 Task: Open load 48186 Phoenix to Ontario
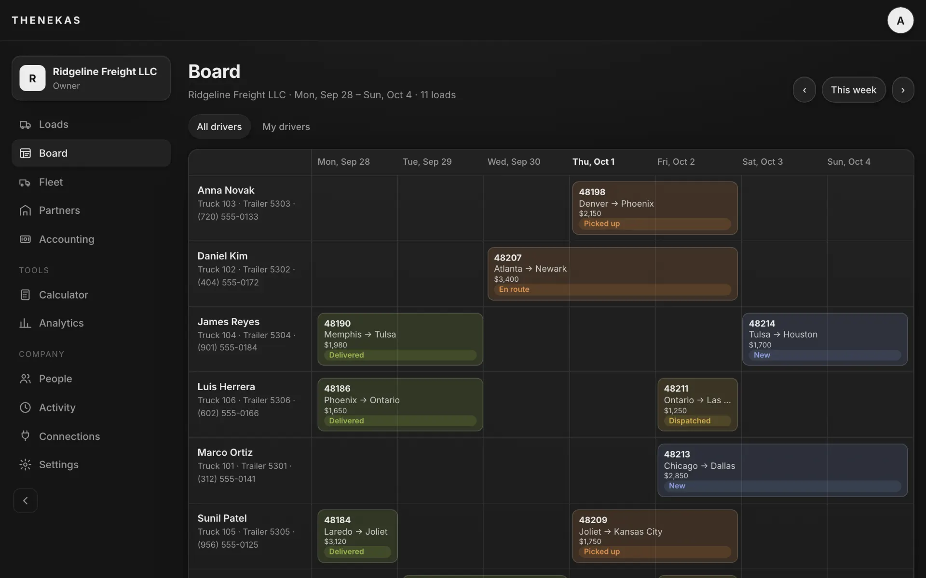pyautogui.click(x=400, y=405)
